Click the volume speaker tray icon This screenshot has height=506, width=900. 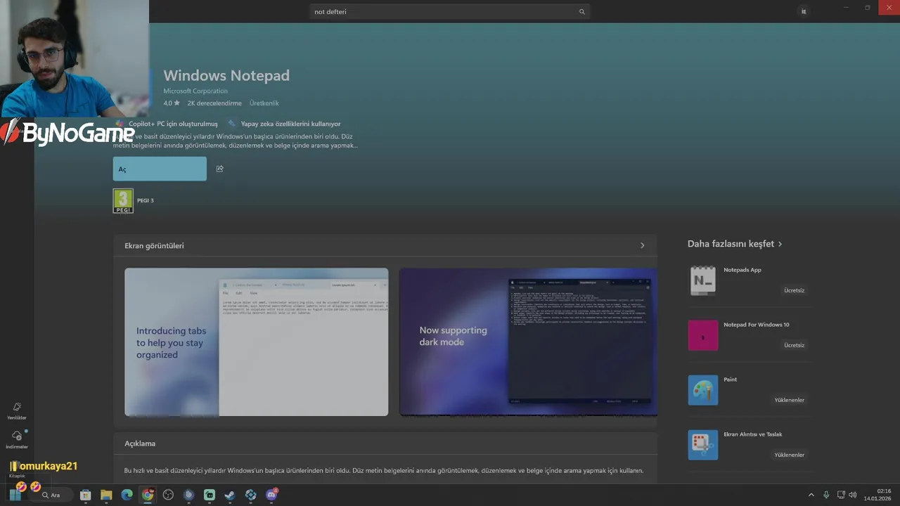point(853,495)
